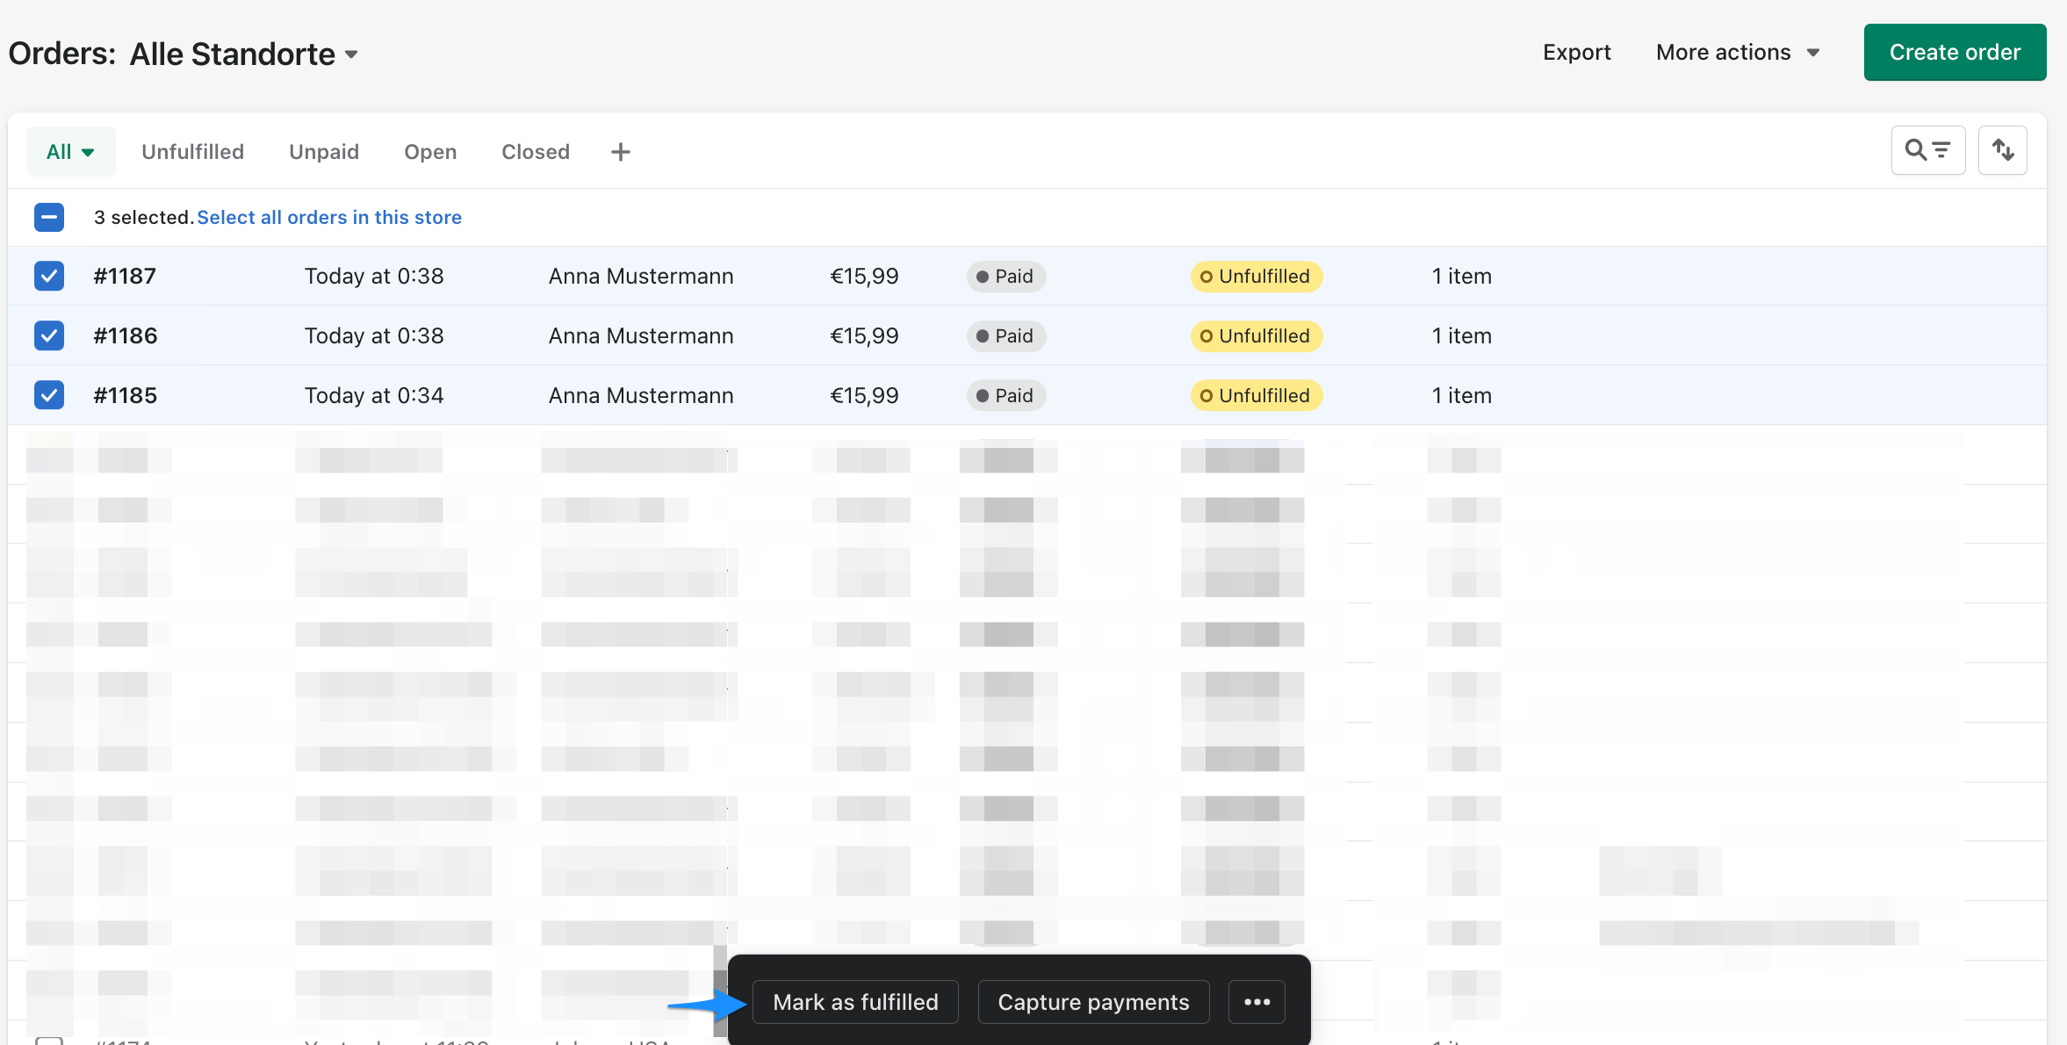Image resolution: width=2067 pixels, height=1045 pixels.
Task: Click the Create order button
Action: pos(1955,53)
